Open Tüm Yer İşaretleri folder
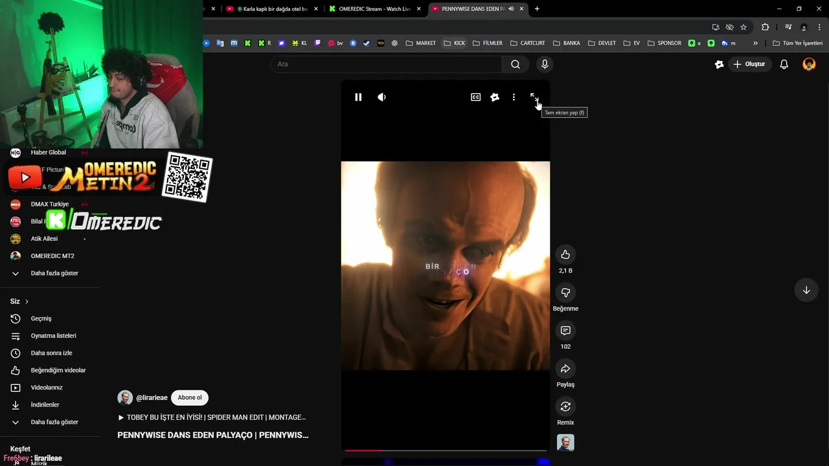The height and width of the screenshot is (466, 829). pyautogui.click(x=798, y=43)
